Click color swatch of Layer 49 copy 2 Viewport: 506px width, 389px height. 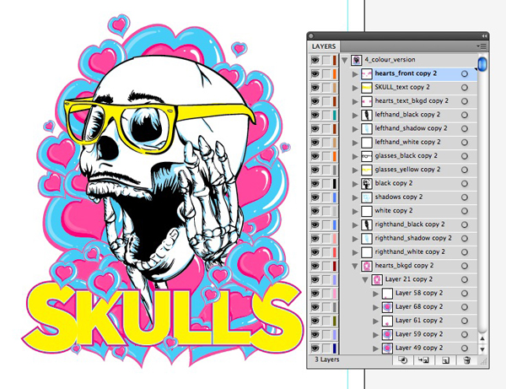335,348
